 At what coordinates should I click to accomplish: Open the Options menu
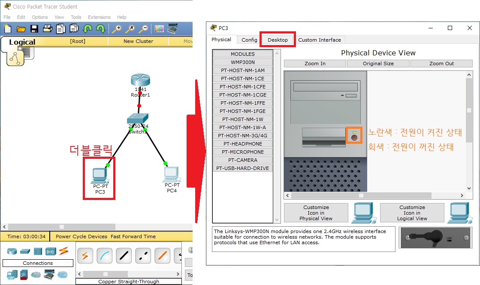(40, 17)
